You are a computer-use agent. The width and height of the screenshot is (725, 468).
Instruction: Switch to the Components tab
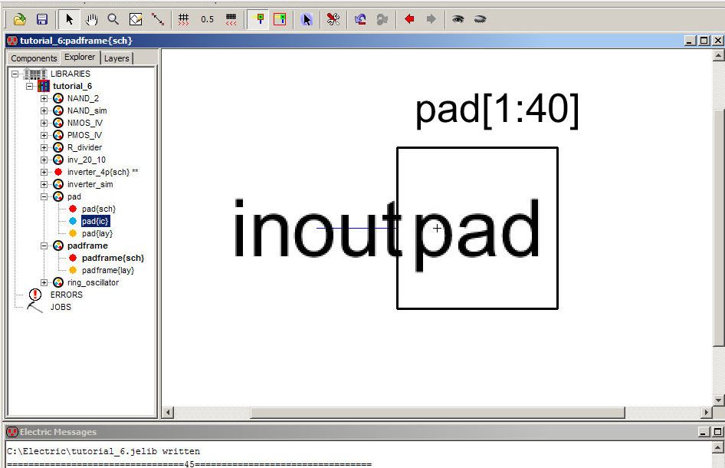click(x=34, y=58)
